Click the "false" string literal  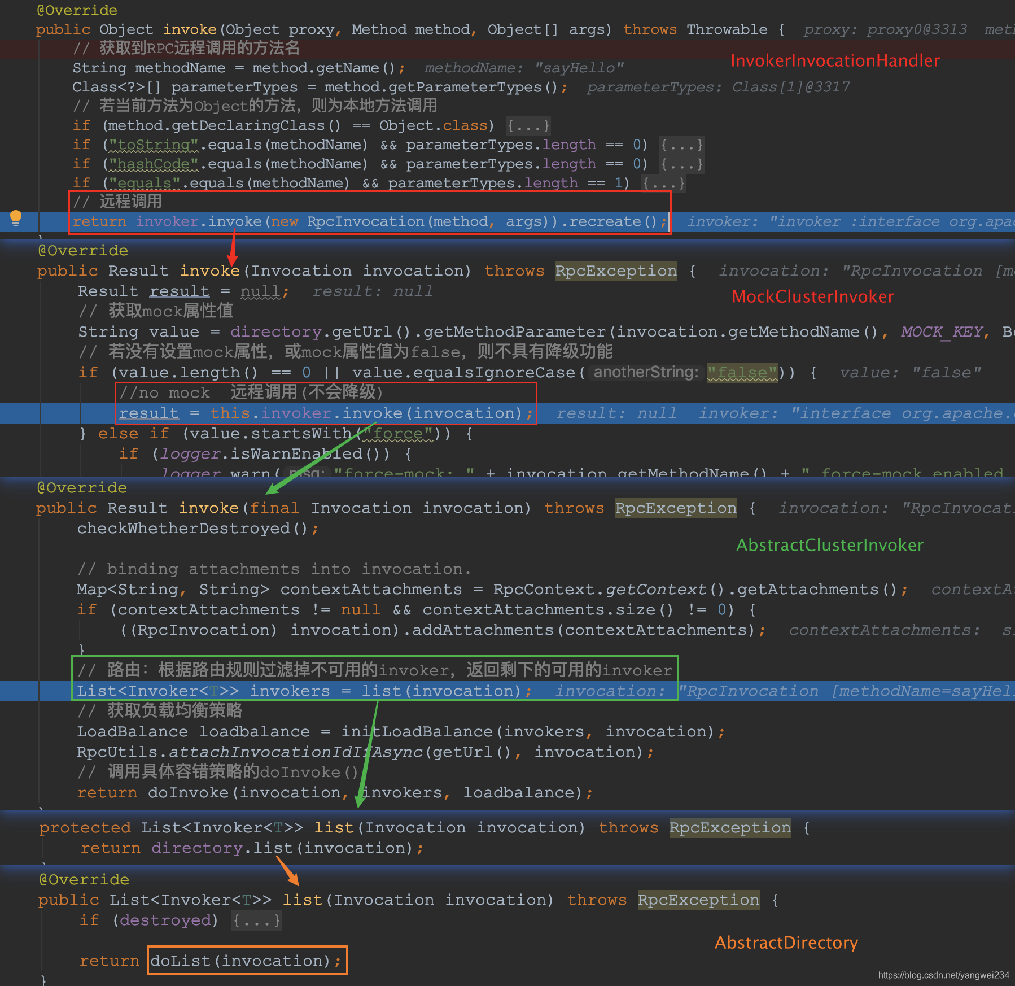click(742, 373)
